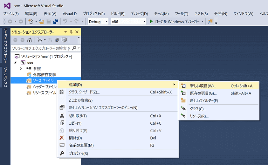This screenshot has width=268, height=165.
Task: Click the toolbar overflow options arrow
Action: point(216,23)
